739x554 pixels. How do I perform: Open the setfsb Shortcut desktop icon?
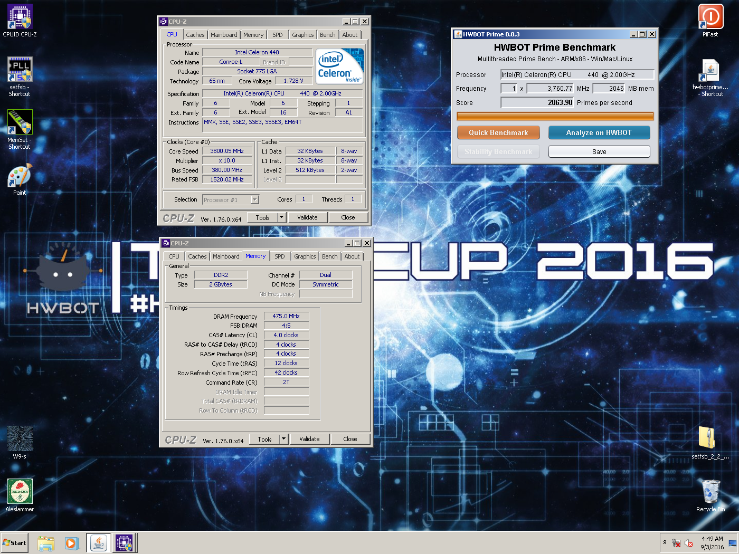(x=20, y=77)
